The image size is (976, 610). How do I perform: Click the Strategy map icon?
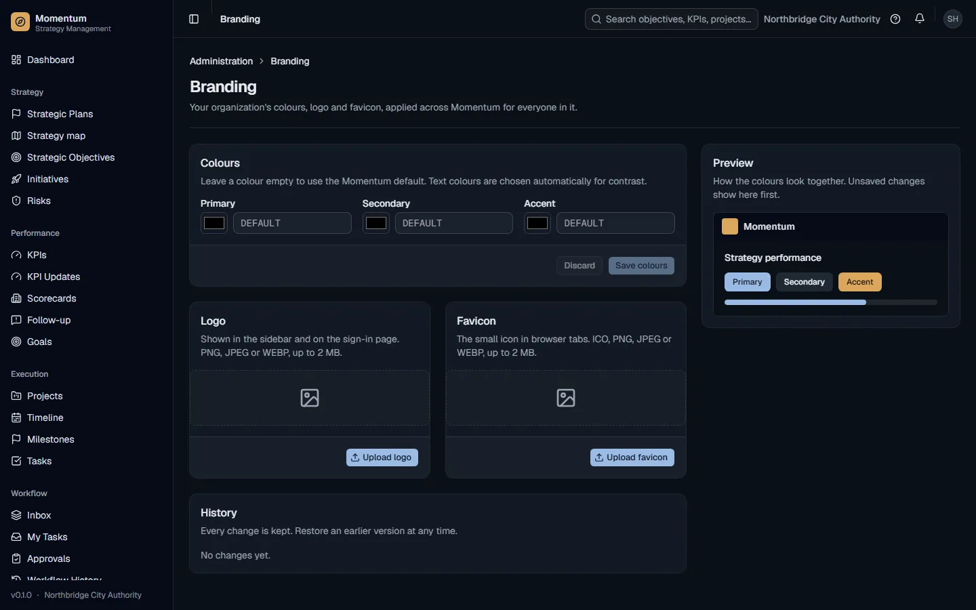(16, 136)
